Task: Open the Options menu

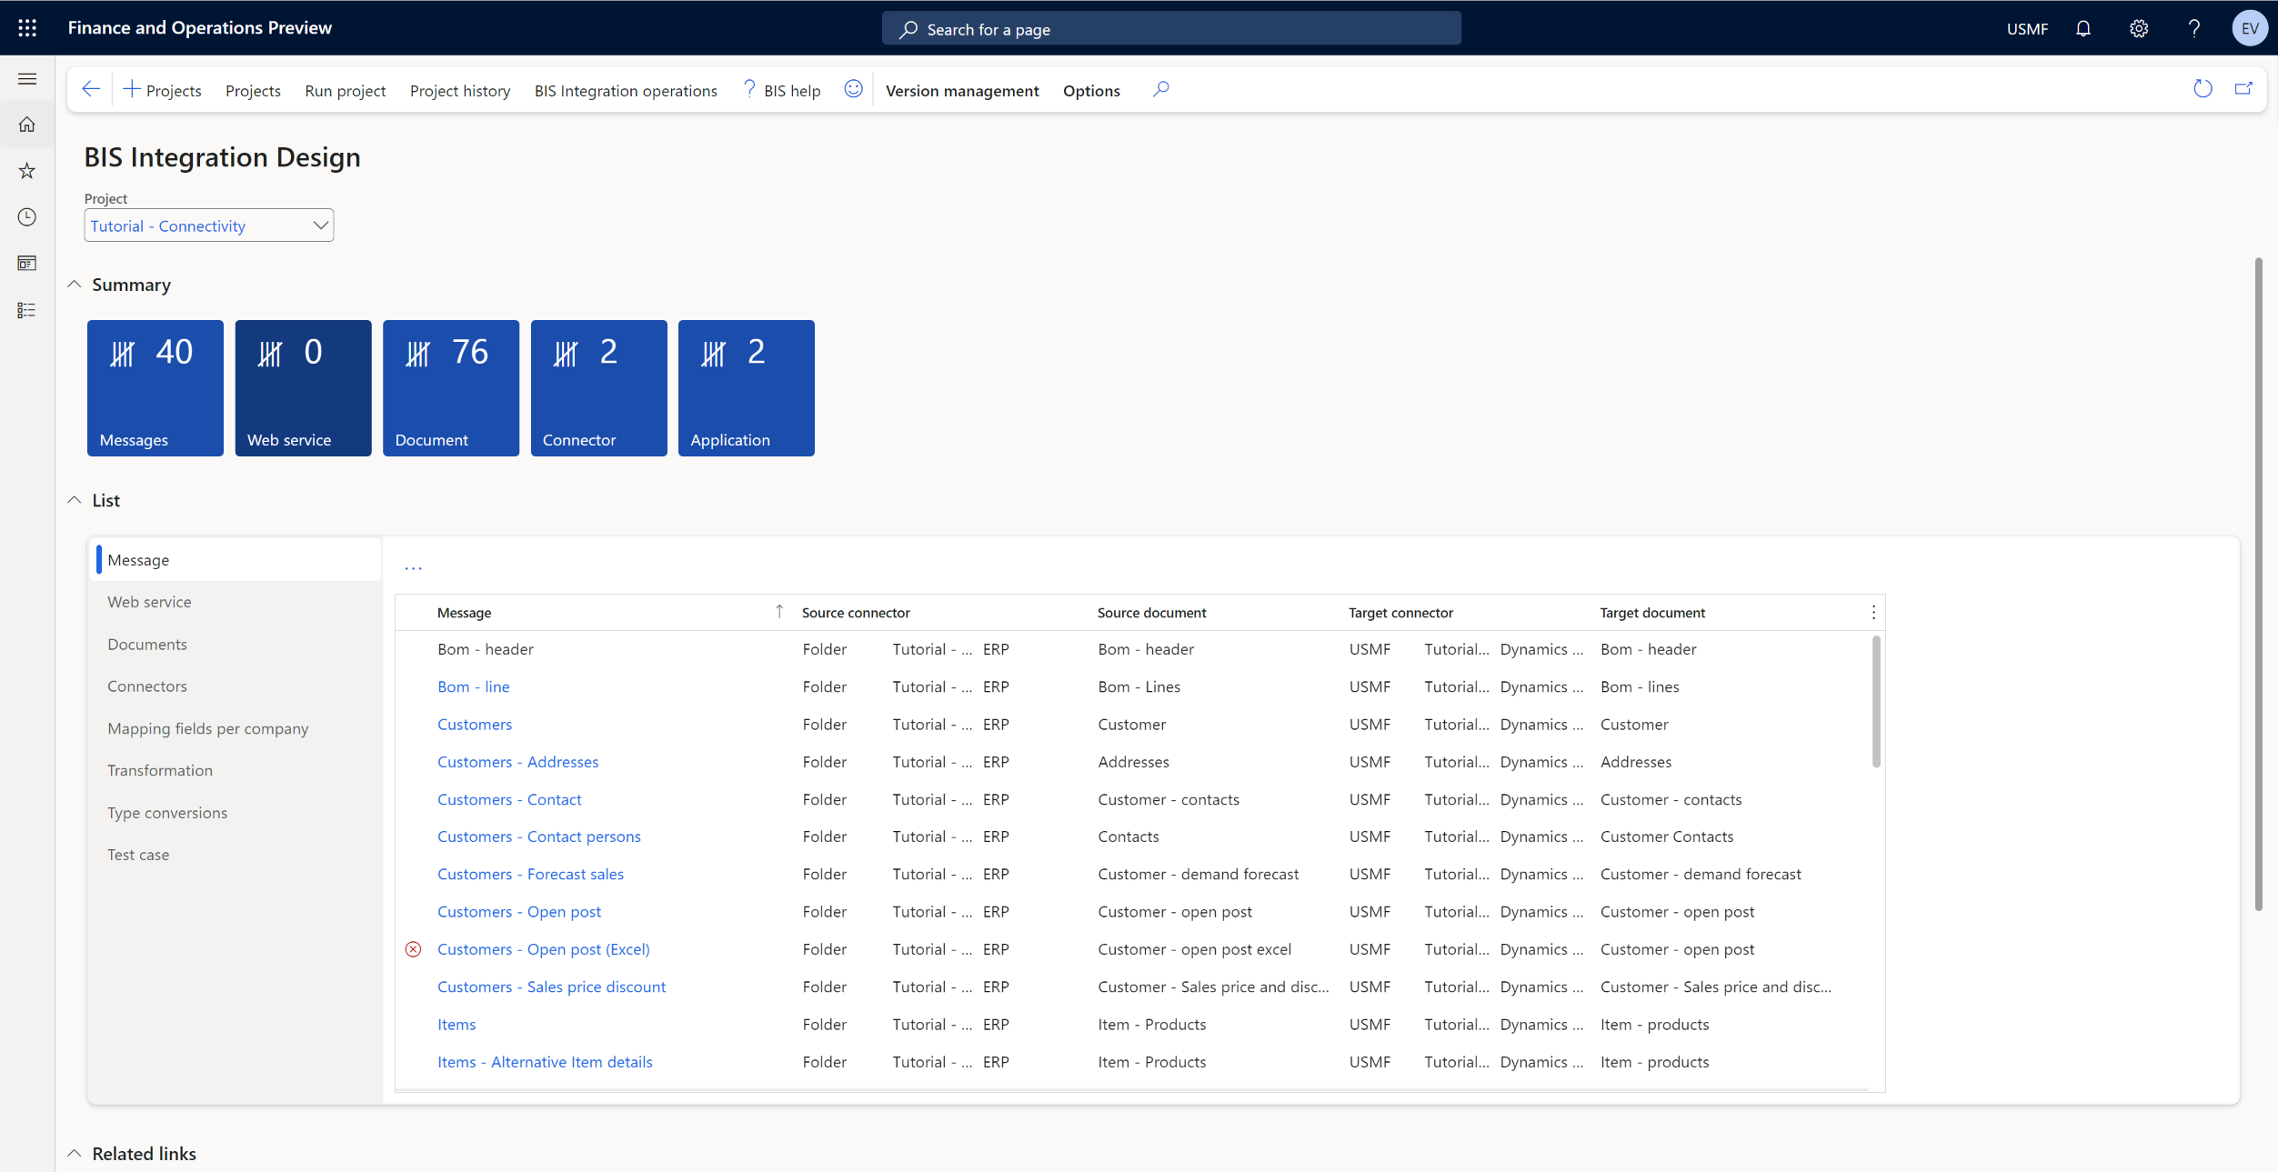Action: click(x=1090, y=90)
